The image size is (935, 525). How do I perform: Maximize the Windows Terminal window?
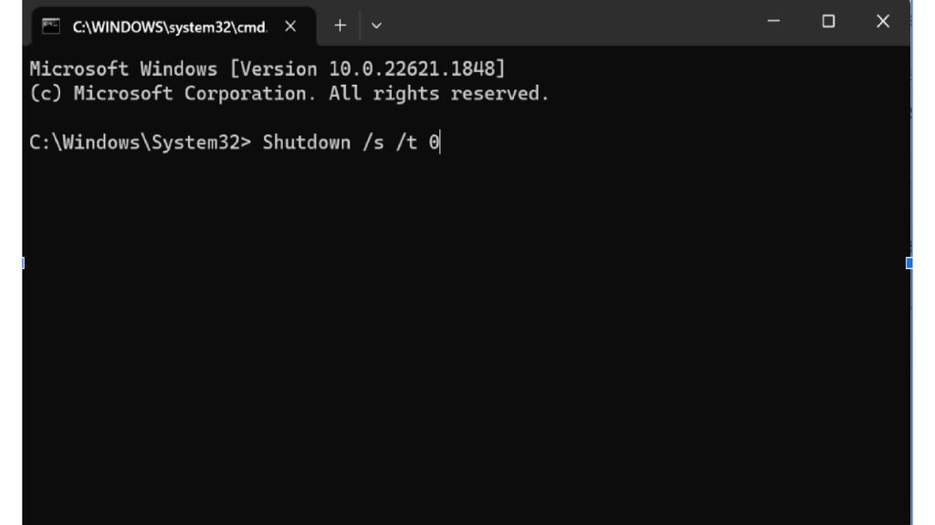[826, 23]
